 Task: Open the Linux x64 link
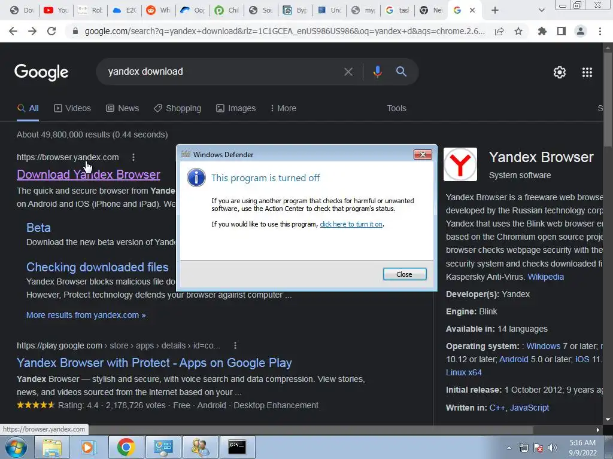(x=464, y=372)
